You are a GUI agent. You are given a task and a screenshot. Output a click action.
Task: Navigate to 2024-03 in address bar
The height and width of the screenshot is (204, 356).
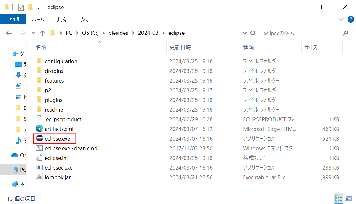coord(148,33)
